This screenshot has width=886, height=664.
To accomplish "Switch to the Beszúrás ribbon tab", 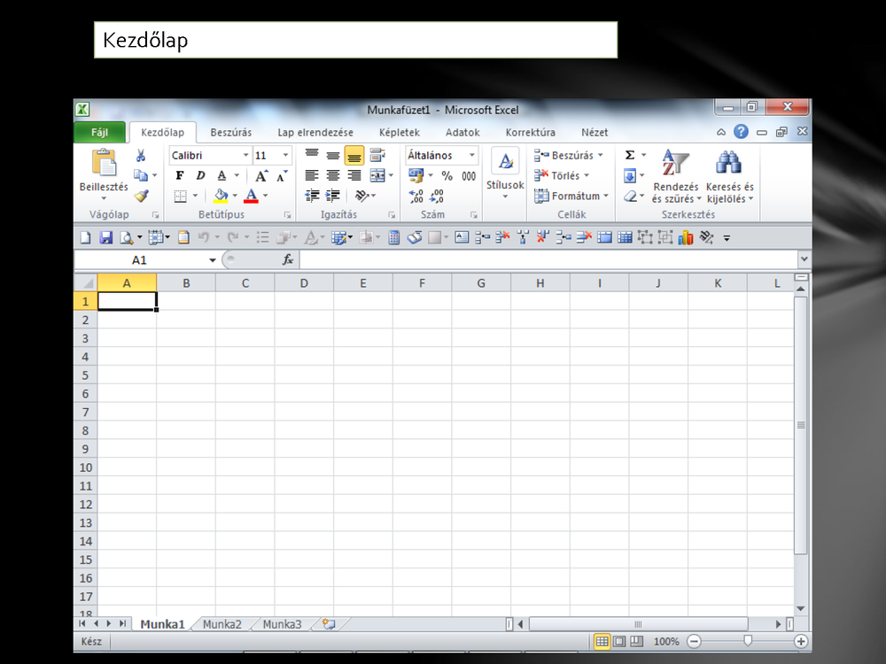I will click(230, 132).
